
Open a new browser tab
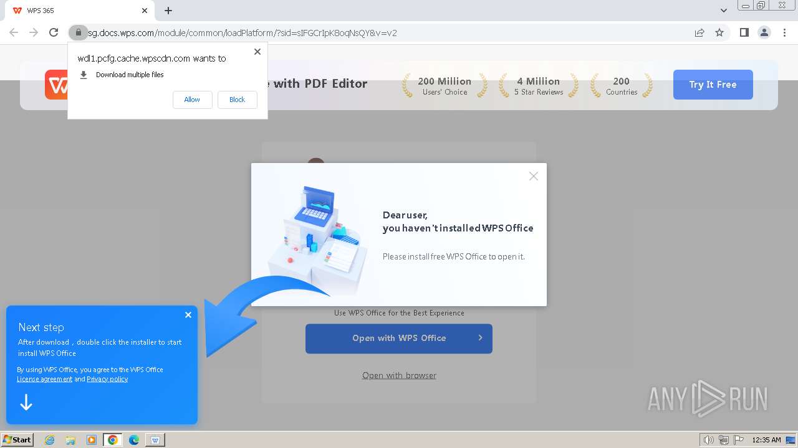point(168,11)
